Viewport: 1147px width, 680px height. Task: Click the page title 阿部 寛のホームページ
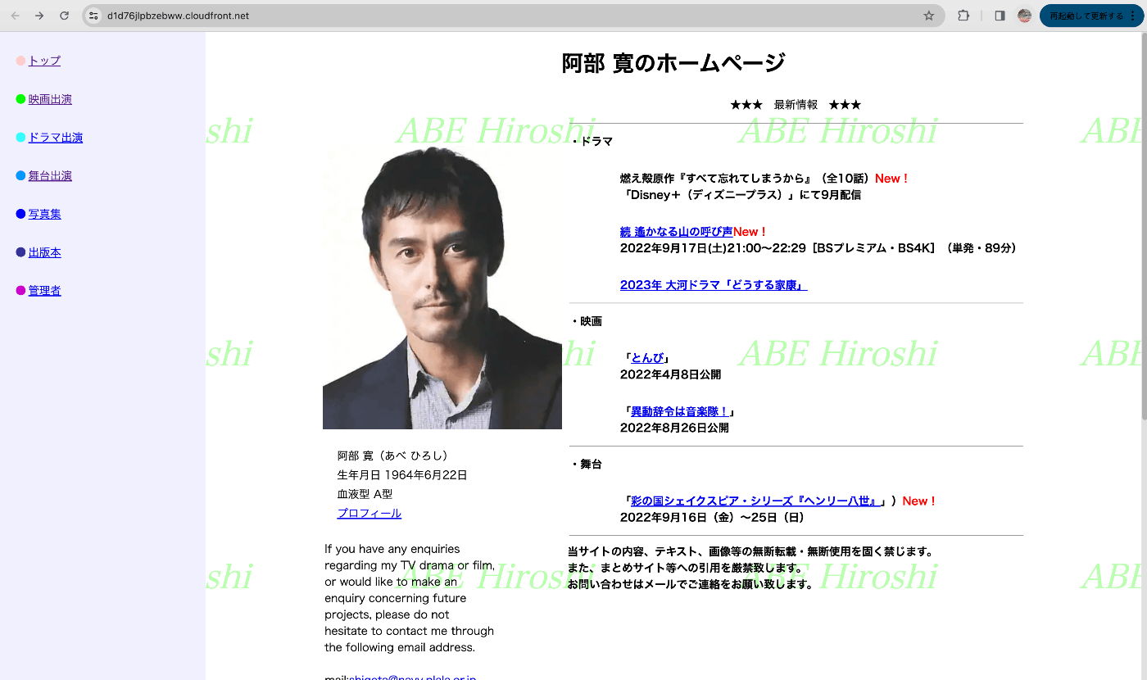click(673, 63)
